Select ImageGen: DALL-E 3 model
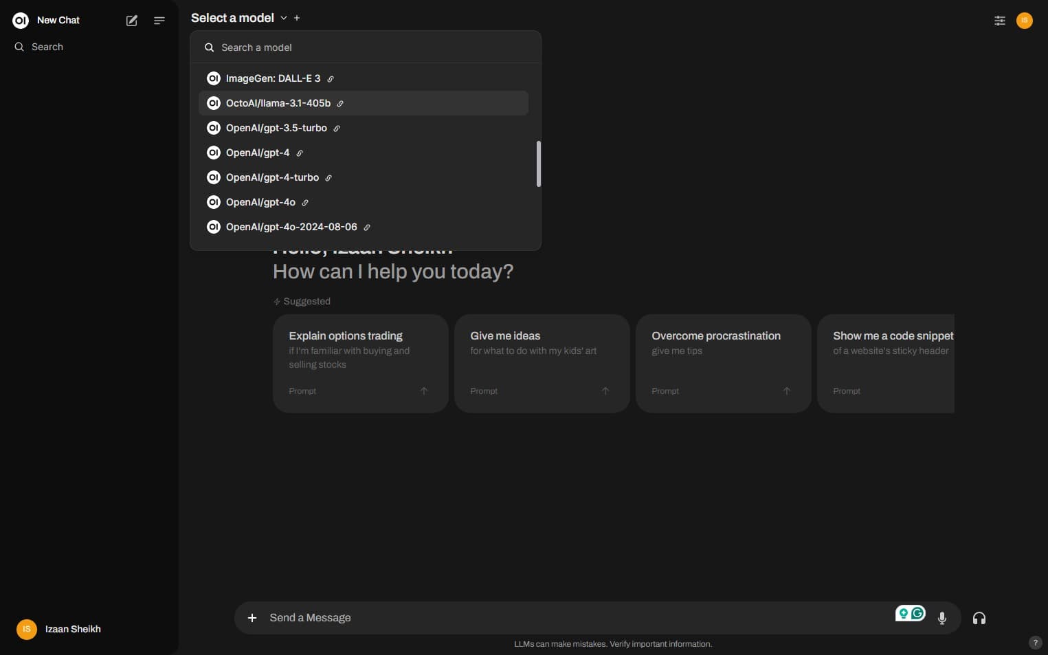 pyautogui.click(x=364, y=78)
